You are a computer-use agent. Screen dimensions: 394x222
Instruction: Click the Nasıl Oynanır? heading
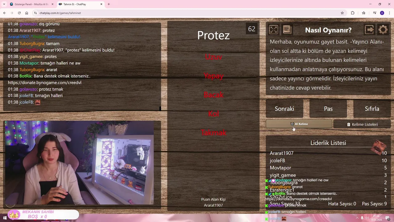click(328, 30)
